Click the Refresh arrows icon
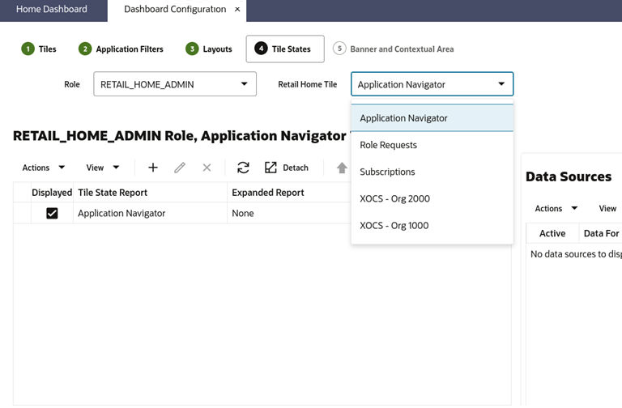Screen dimensions: 622x408 (243, 168)
